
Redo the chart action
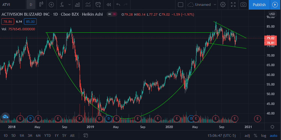click(126, 5)
